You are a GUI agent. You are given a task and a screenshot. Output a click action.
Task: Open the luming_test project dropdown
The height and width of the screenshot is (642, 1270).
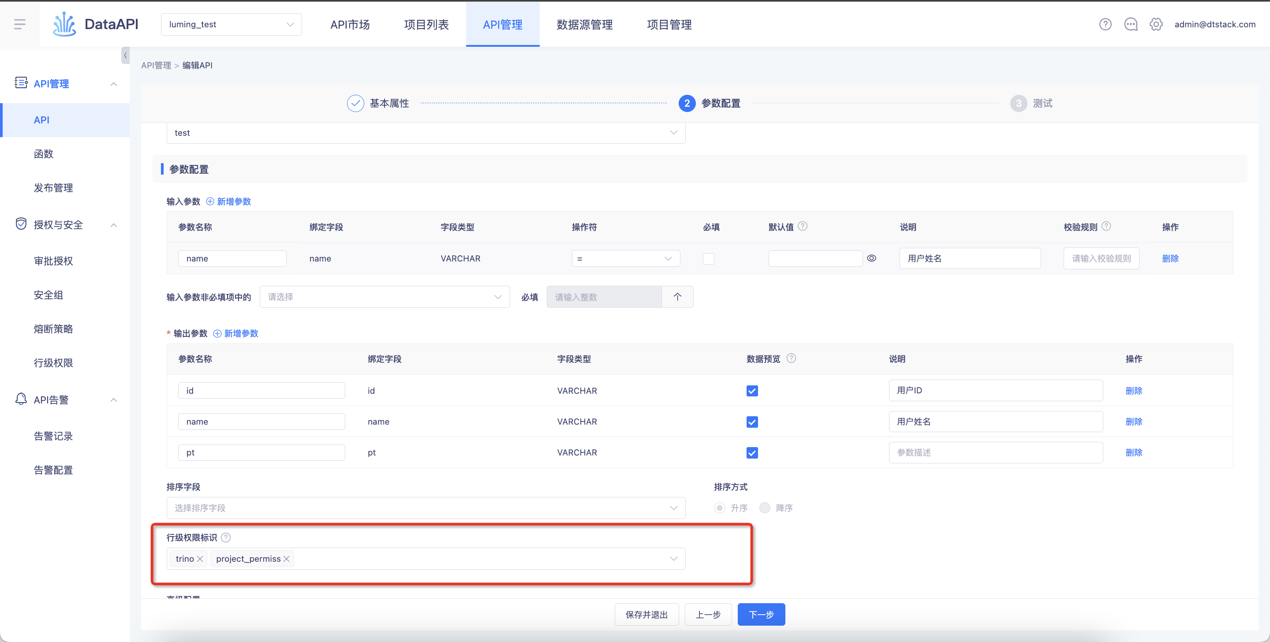coord(231,24)
